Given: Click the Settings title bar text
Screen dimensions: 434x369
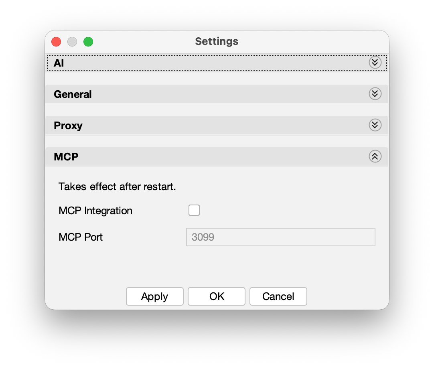Looking at the screenshot, I should [x=216, y=41].
